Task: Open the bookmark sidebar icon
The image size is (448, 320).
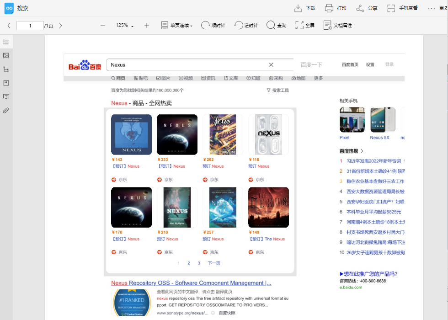Action: point(6,83)
